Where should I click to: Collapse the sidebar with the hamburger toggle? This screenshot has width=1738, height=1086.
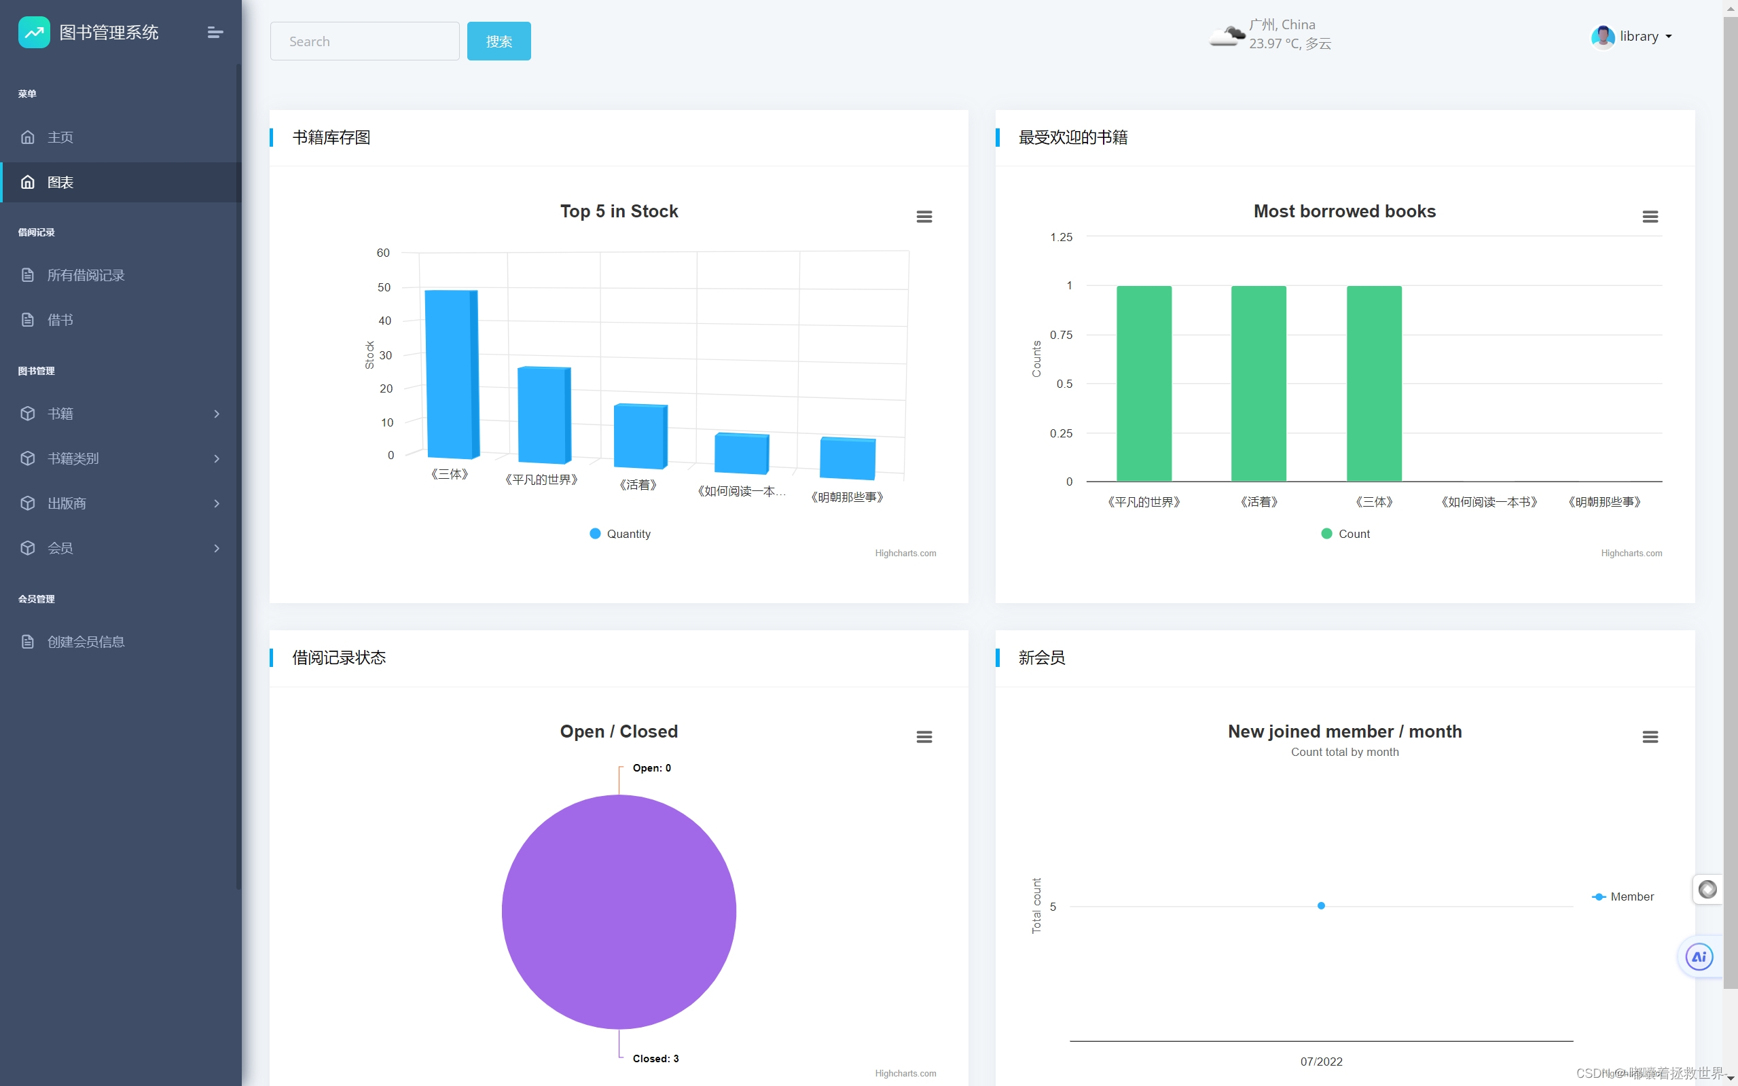pyautogui.click(x=215, y=33)
